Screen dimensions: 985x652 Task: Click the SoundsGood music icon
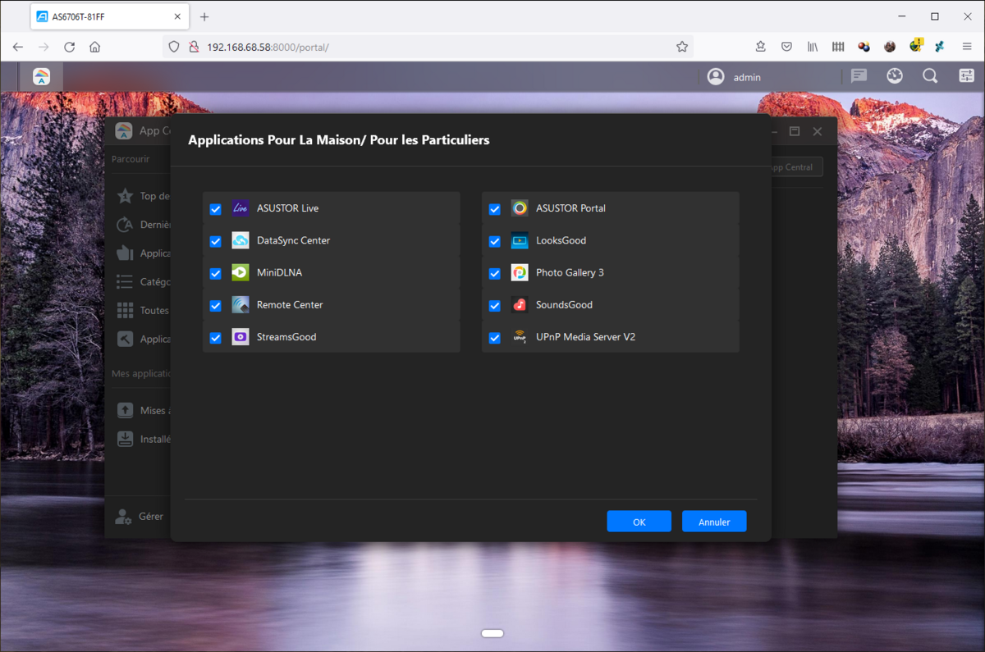[520, 305]
